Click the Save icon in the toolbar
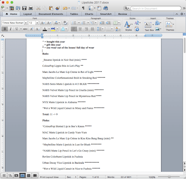The image size is (186, 179). coord(24,8)
